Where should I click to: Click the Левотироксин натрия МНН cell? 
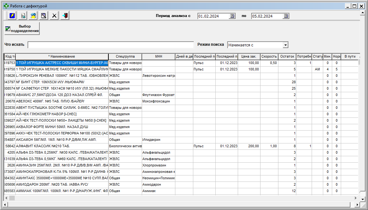coord(158,76)
